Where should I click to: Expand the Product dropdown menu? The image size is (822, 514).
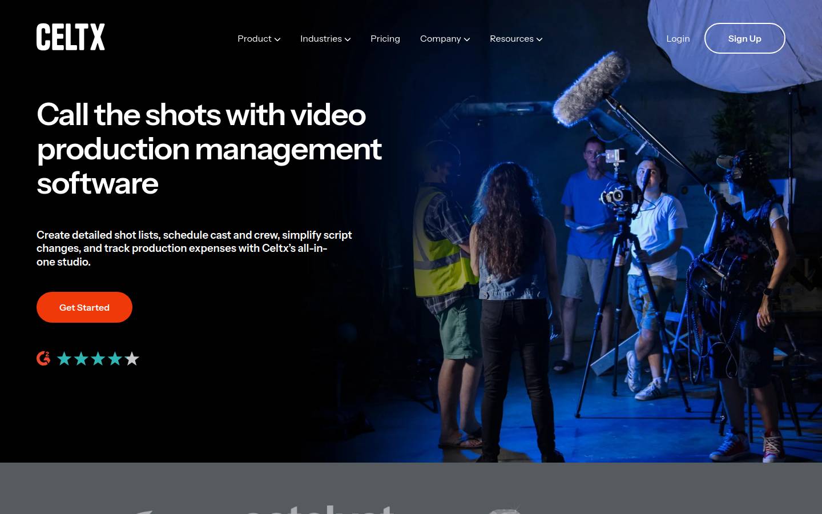pyautogui.click(x=259, y=39)
